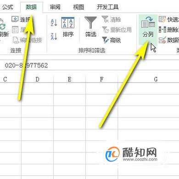This screenshot has width=179, height=179.
Task: Select the column G header
Action: click(156, 79)
